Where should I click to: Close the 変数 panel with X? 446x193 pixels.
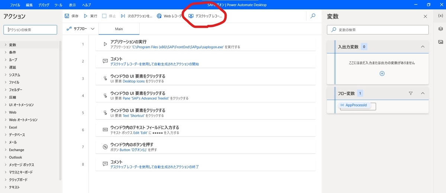(425, 16)
